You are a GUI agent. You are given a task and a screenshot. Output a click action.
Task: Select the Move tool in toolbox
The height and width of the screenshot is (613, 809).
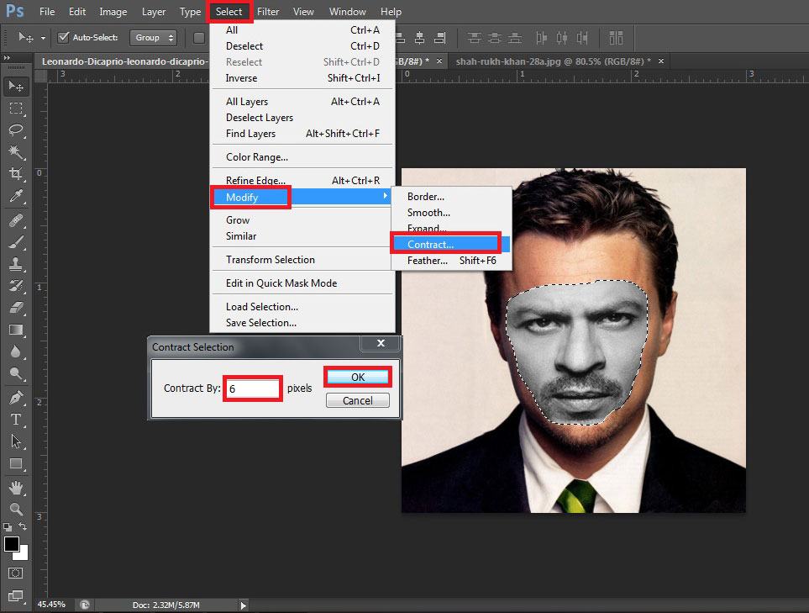[16, 87]
